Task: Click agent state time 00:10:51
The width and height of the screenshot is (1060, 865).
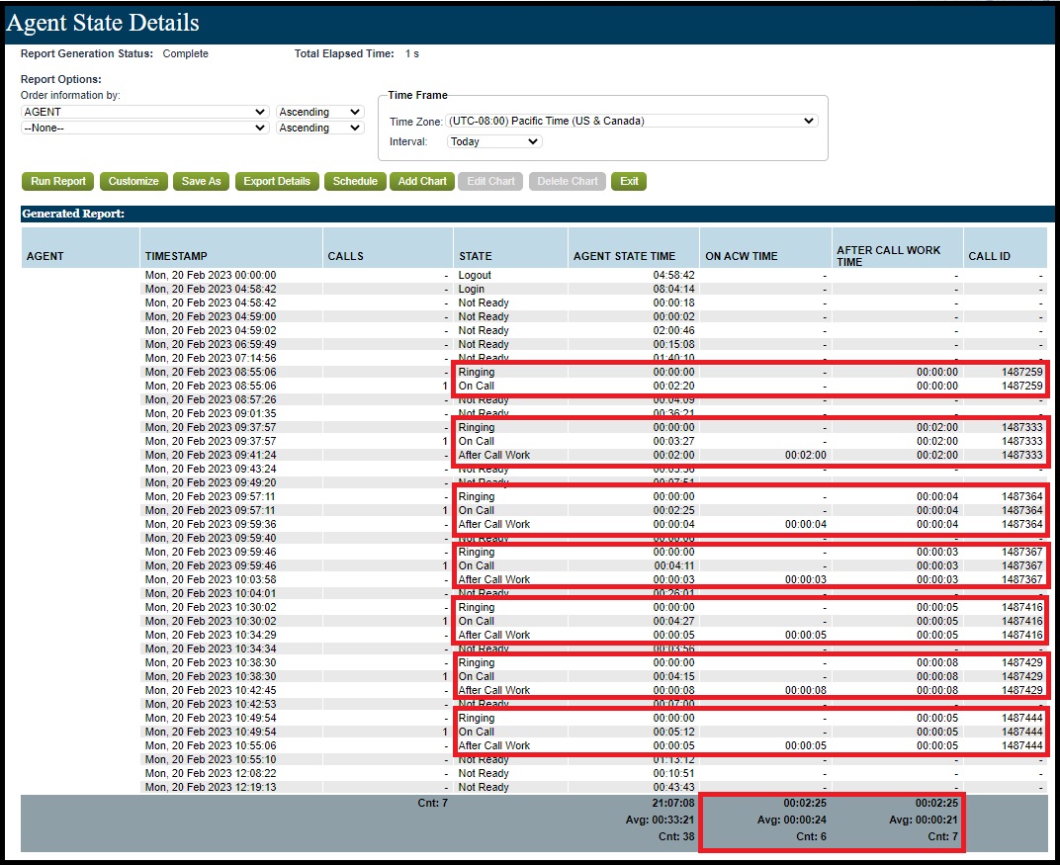Action: [x=673, y=774]
